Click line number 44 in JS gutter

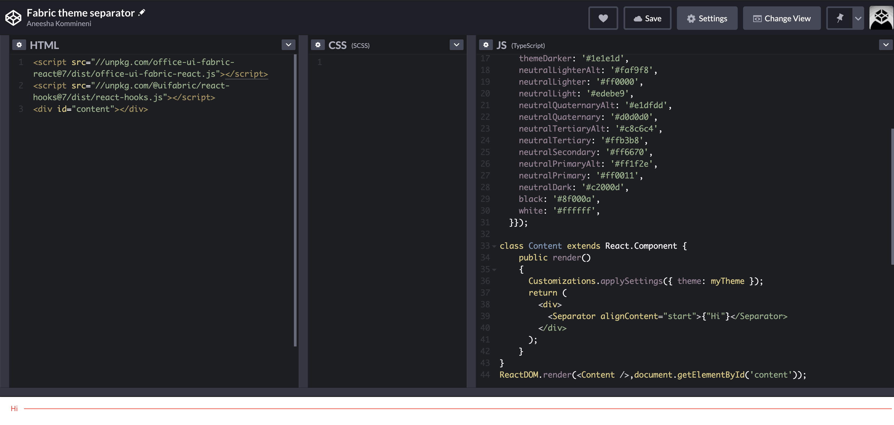(x=485, y=375)
